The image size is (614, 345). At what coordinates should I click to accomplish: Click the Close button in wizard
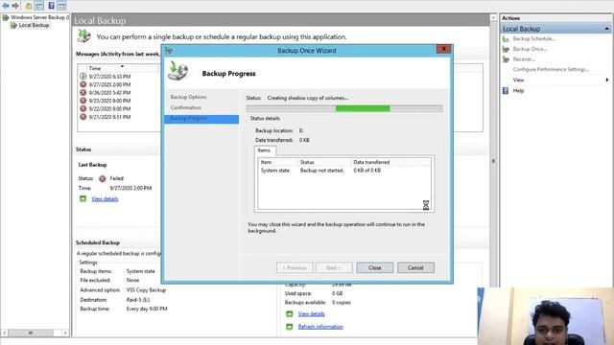click(x=375, y=268)
